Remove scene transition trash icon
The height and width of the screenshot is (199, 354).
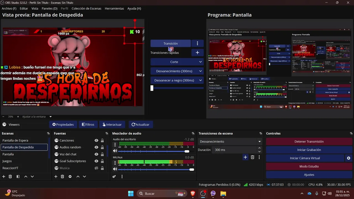pos(253,157)
